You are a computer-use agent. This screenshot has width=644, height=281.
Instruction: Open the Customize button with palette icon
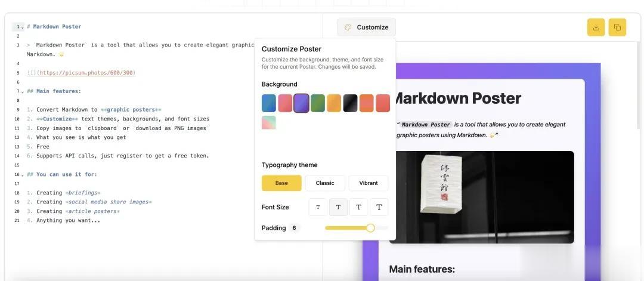(366, 27)
